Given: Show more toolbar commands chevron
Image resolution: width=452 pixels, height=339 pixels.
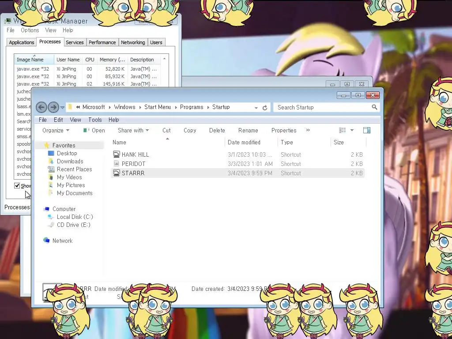Looking at the screenshot, I should (308, 130).
